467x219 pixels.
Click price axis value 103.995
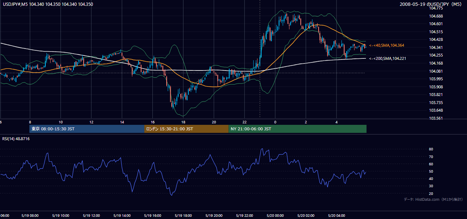point(436,79)
